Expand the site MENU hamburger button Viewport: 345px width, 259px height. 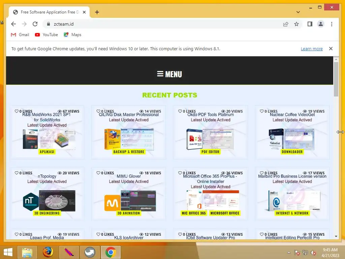(x=169, y=74)
